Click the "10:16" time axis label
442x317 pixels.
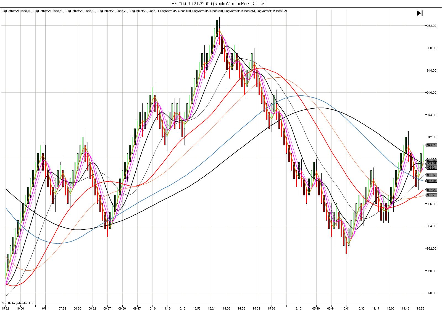[x=152, y=308]
